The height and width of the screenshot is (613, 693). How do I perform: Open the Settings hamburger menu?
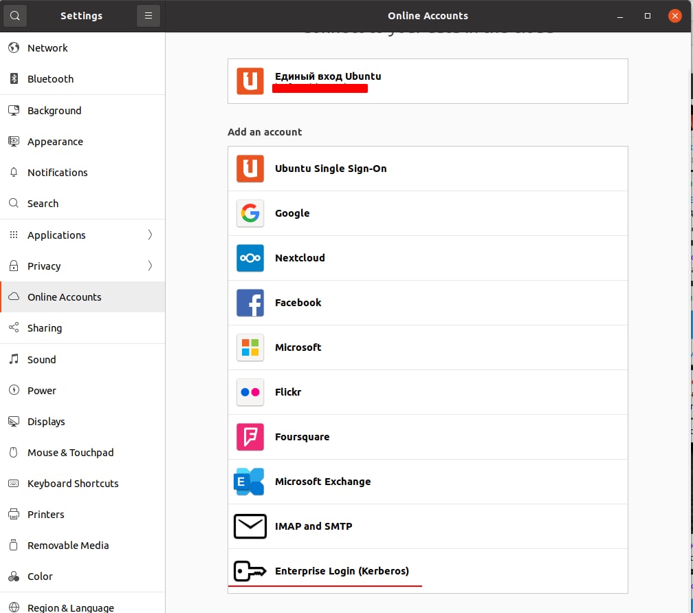148,16
